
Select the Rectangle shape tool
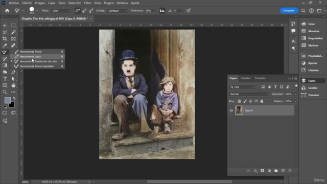(5, 85)
